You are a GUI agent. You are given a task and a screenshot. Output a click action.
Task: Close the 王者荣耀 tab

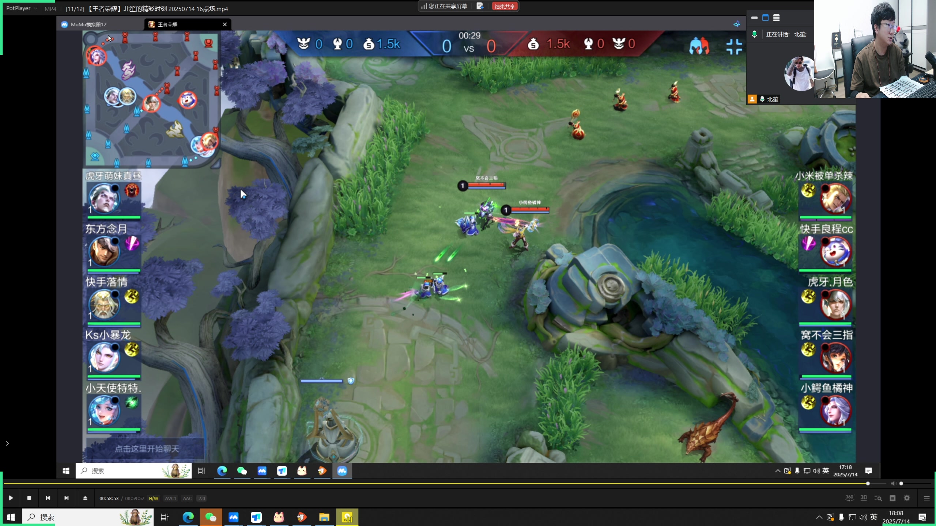coord(225,24)
